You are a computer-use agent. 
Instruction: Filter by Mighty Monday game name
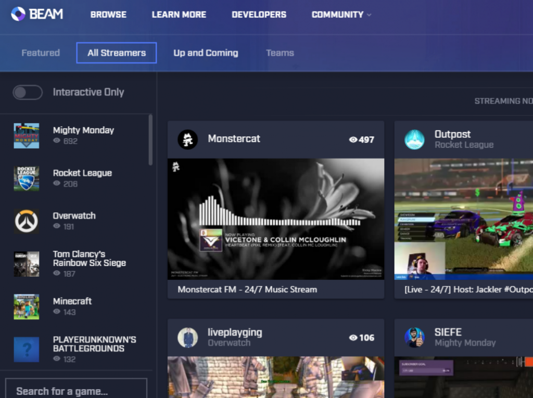coord(83,130)
